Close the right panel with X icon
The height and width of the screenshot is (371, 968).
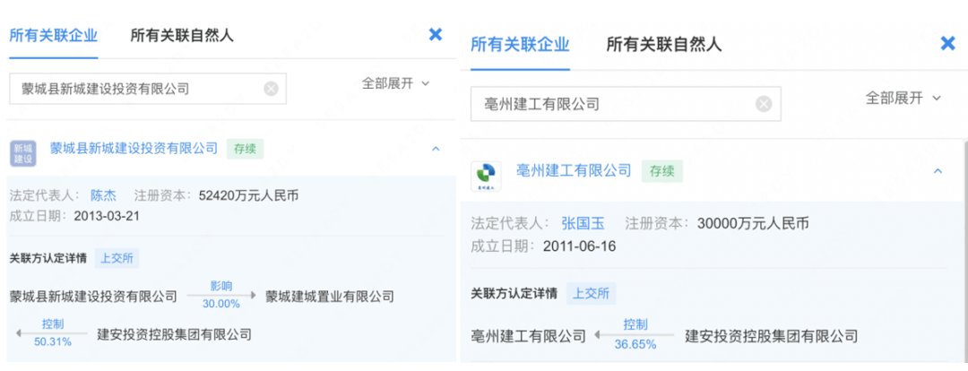[947, 43]
